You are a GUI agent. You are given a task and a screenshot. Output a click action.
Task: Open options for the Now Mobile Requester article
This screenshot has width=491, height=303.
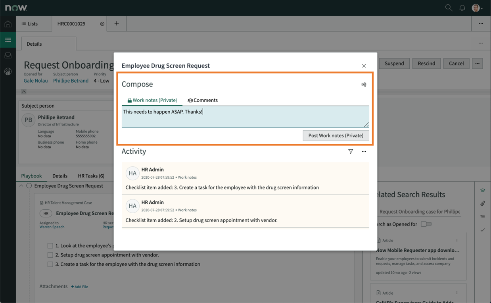coord(457,240)
